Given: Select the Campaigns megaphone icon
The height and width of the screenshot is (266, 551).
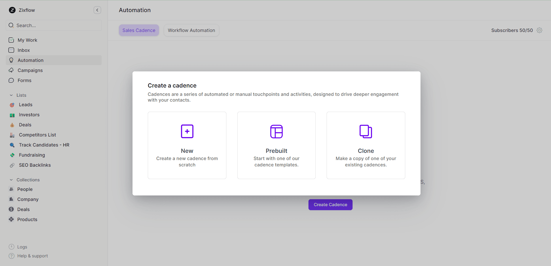Looking at the screenshot, I should pos(11,70).
